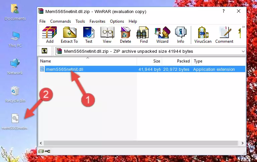The image size is (257, 162).
Task: Click the horizontal scrollbar thumb
Action: click(141, 143)
